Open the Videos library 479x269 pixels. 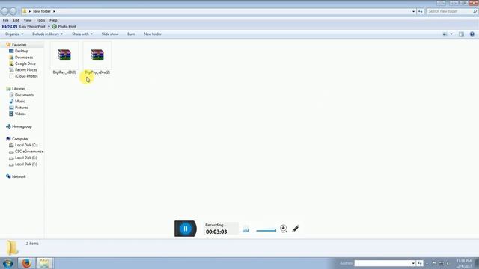pos(20,114)
